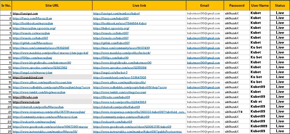
Task: Click the https://enetget.com cell in row 1
Action: [52, 13]
